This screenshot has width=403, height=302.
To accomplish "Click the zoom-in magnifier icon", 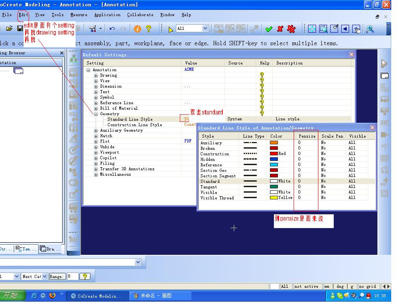I will [x=370, y=29].
